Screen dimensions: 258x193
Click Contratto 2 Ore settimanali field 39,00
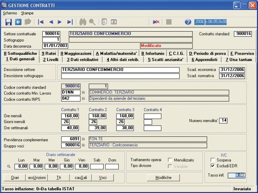[x=98, y=128]
